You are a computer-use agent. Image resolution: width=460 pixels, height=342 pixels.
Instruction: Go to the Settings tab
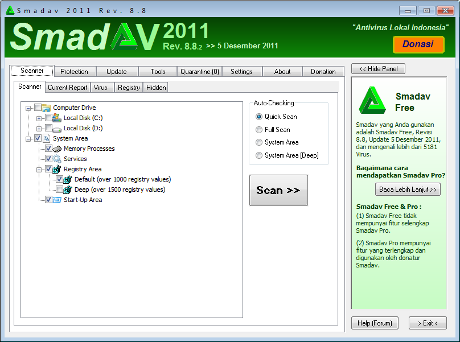coord(241,72)
